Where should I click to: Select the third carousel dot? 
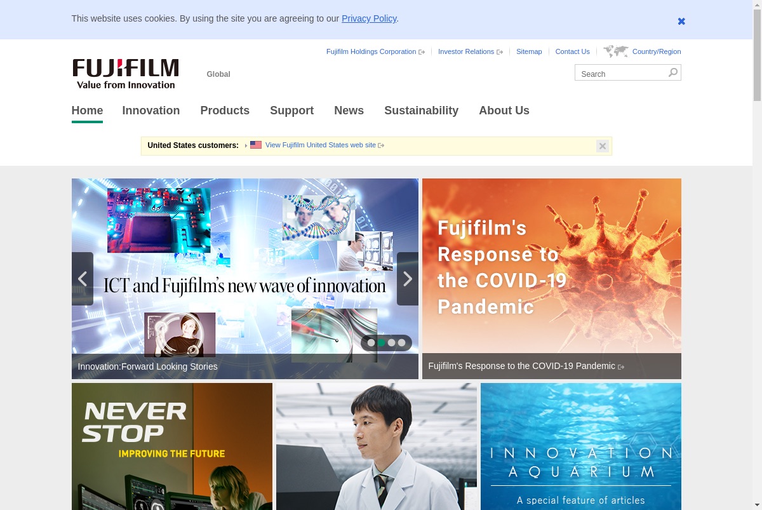(x=392, y=343)
